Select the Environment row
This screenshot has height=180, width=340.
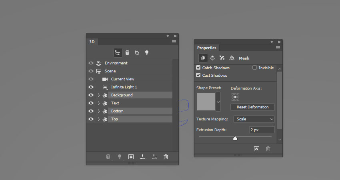click(134, 63)
